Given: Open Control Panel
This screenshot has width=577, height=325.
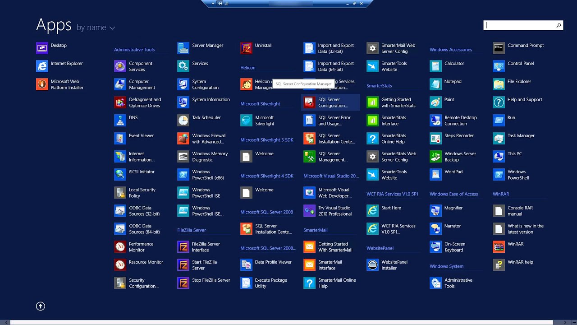Looking at the screenshot, I should coord(514,66).
